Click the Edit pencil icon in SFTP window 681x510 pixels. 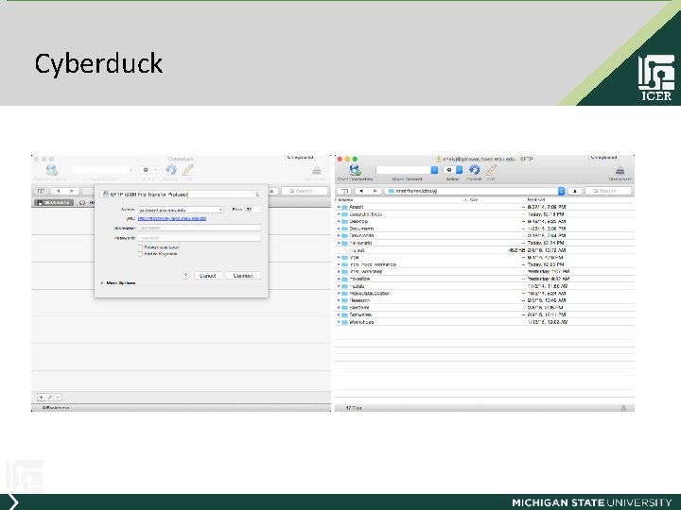[x=491, y=170]
